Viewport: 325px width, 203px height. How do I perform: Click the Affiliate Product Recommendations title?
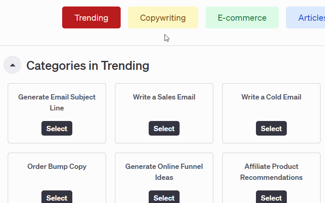(x=271, y=172)
